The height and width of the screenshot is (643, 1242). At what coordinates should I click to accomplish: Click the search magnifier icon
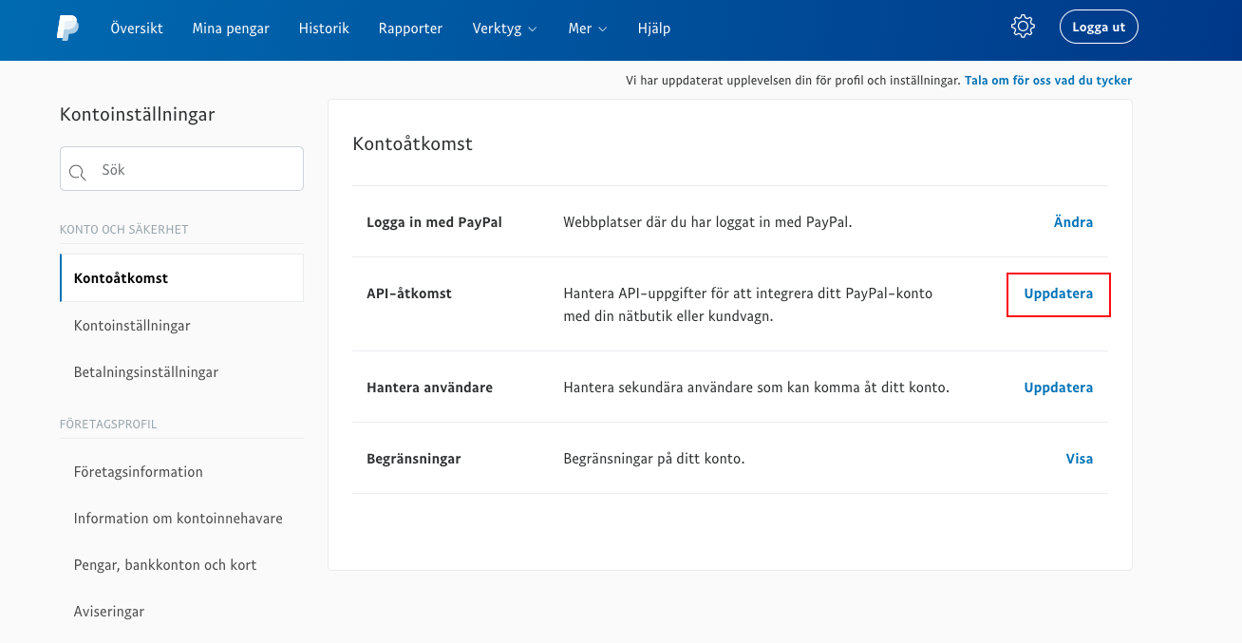pyautogui.click(x=78, y=172)
